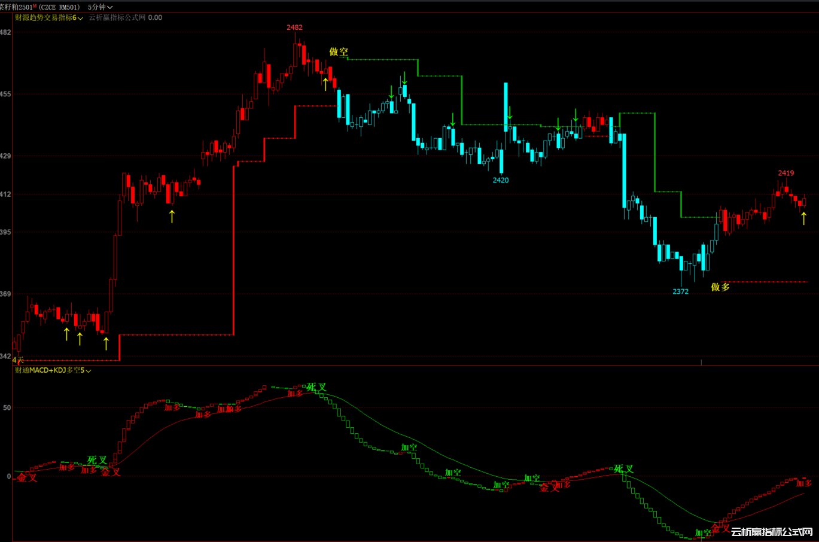
Task: Select the 2372 low price label
Action: point(680,291)
